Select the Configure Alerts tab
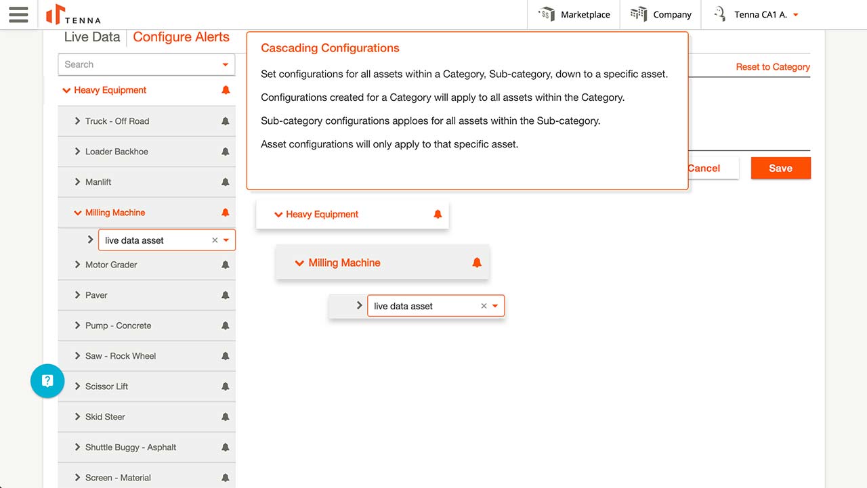Screen dimensions: 867x488 coord(181,37)
